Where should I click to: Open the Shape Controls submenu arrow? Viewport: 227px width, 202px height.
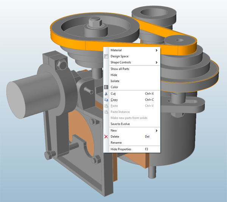point(157,63)
